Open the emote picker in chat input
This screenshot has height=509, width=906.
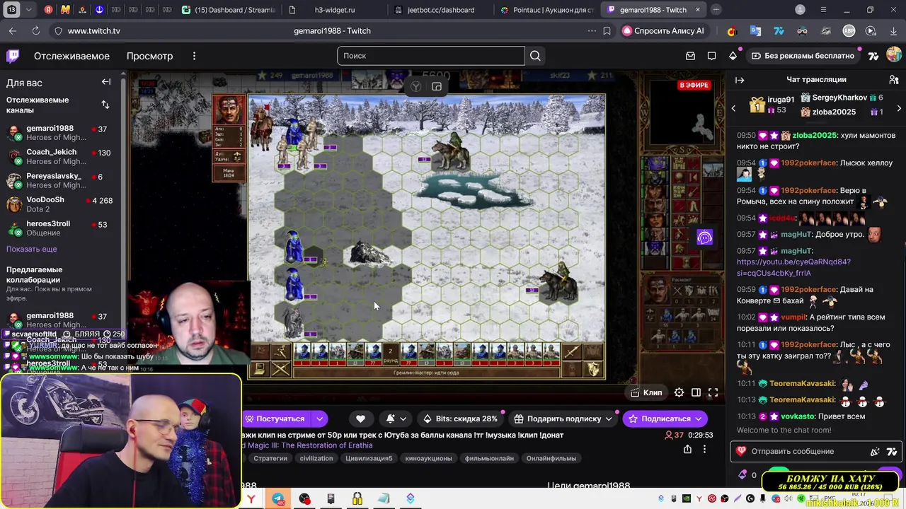point(875,451)
